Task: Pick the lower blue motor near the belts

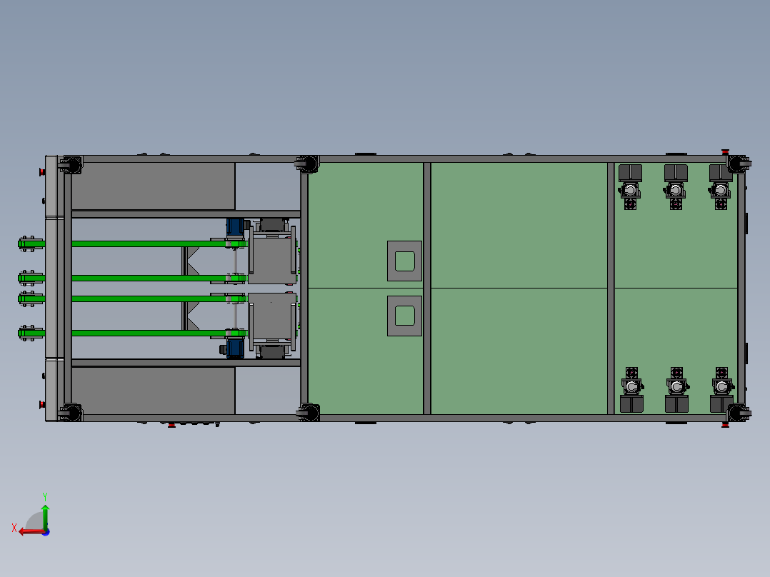Action: (234, 348)
